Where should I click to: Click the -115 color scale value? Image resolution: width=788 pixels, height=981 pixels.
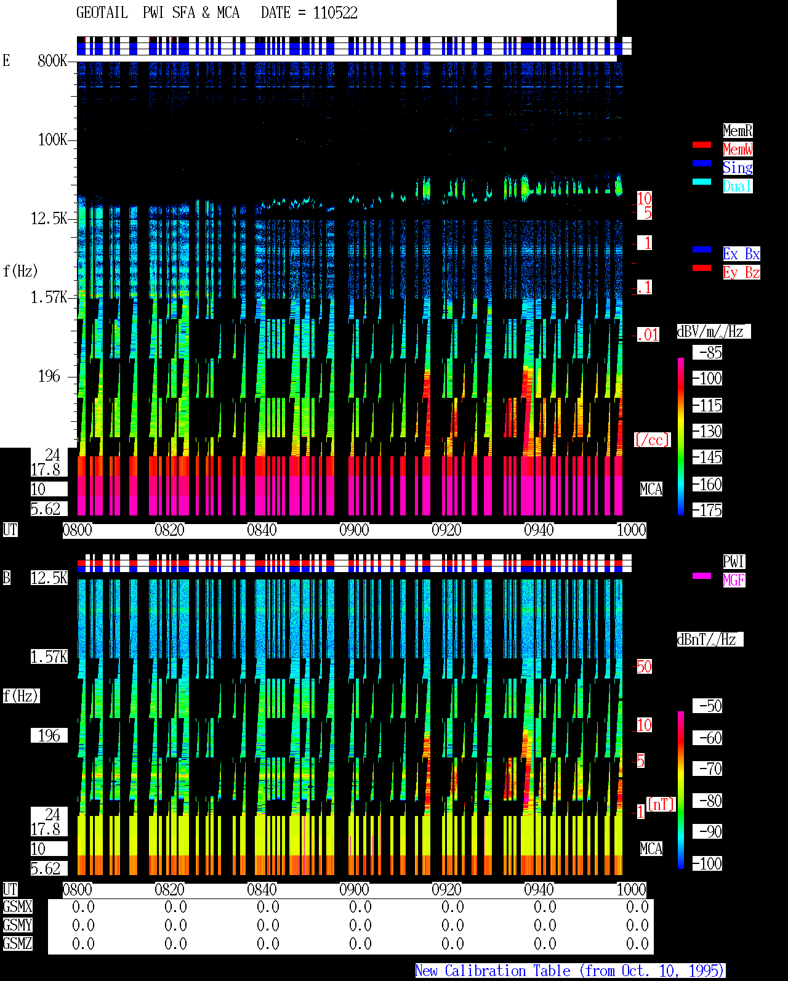[x=707, y=405]
